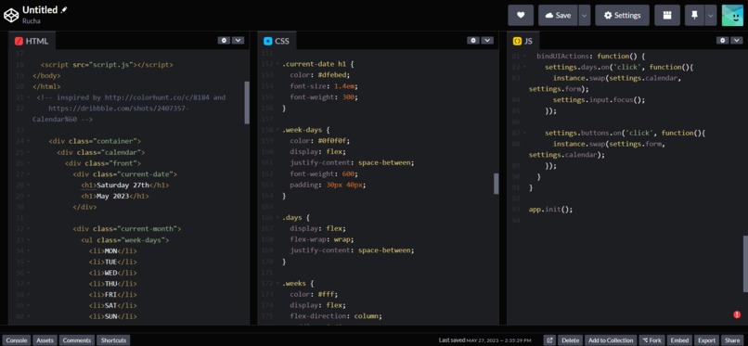The image size is (748, 346).
Task: Open the CSS editor chevron menu
Action: [486, 41]
